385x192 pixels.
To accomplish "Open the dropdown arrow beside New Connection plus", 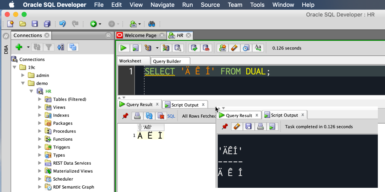I will [x=28, y=47].
